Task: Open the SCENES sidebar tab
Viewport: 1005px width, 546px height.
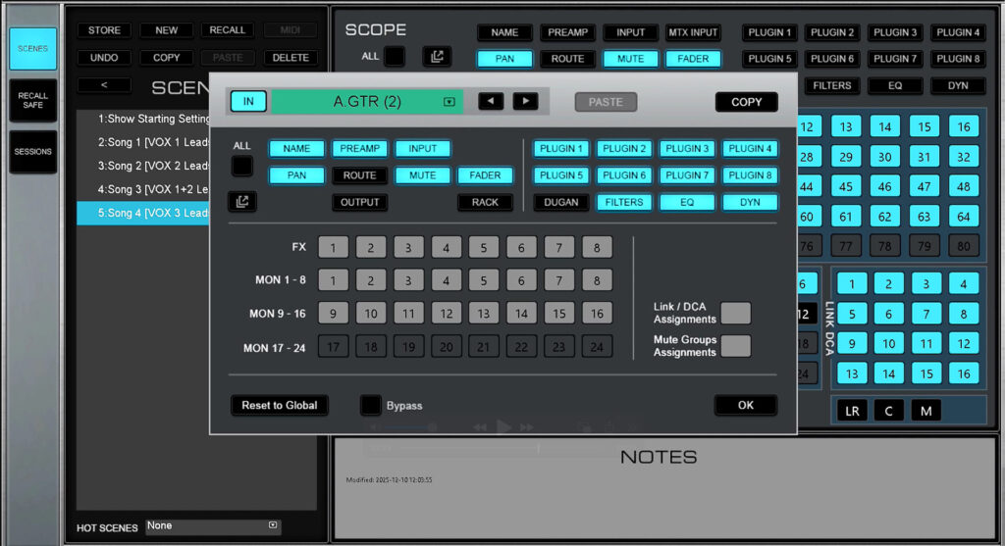Action: 32,49
